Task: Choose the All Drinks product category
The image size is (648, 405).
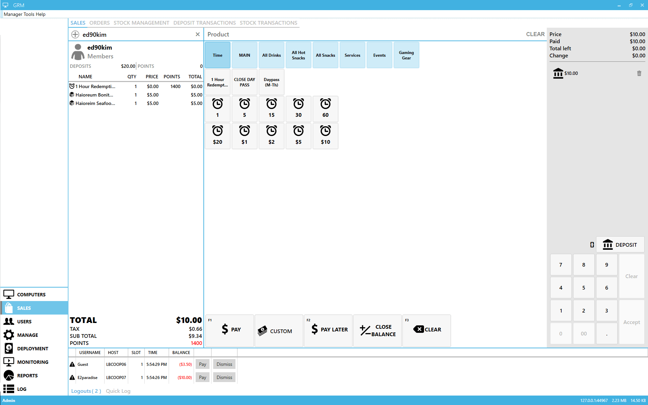Action: 271,55
